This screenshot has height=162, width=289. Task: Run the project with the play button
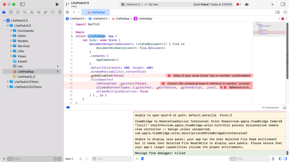coord(57,4)
